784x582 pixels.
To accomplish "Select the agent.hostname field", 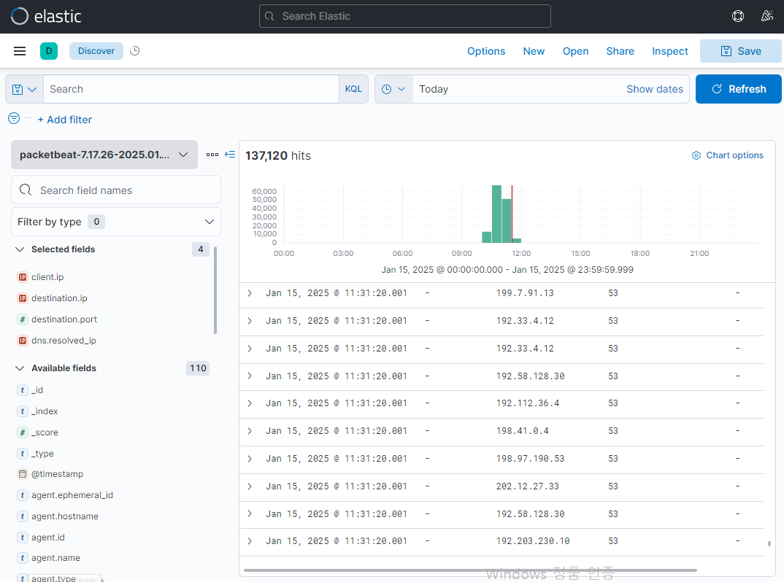I will (64, 516).
